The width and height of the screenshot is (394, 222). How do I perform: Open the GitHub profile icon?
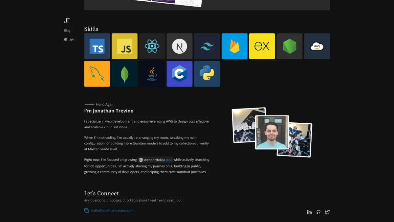[318, 212]
